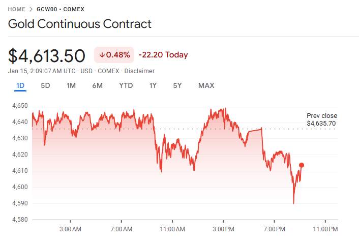Select the 1D time range tab
Viewport: 359px width, 244px height.
tap(20, 85)
